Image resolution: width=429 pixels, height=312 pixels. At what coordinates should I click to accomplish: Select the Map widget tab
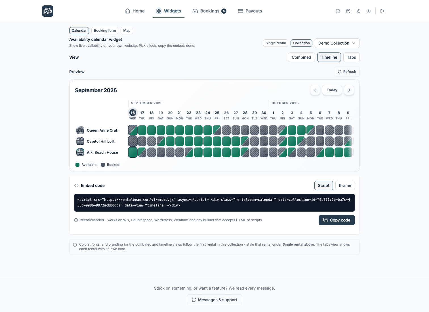(x=127, y=31)
